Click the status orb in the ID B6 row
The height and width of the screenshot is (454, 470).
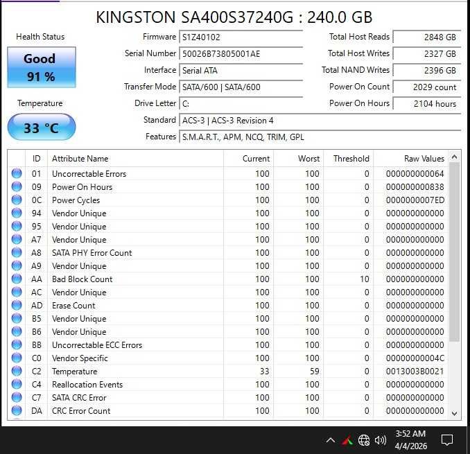[x=17, y=332]
